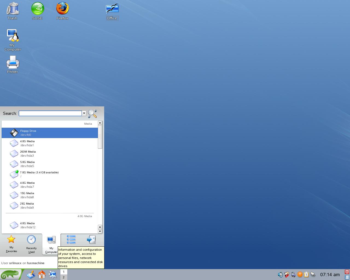This screenshot has width=350, height=280.
Task: Open the 4.0G Media /dev/hda1 entry
Action: tap(50, 143)
